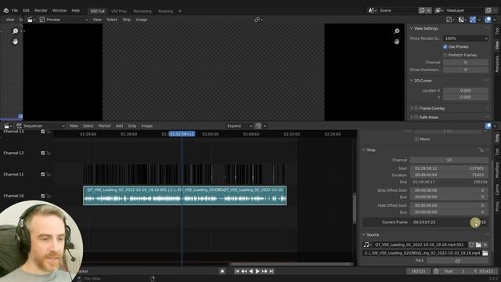Toggle the gizmo icon in preview header
Screen dimensions: 501x282
[473, 20]
